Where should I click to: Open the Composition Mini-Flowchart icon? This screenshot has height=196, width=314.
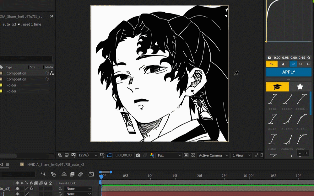point(43,174)
